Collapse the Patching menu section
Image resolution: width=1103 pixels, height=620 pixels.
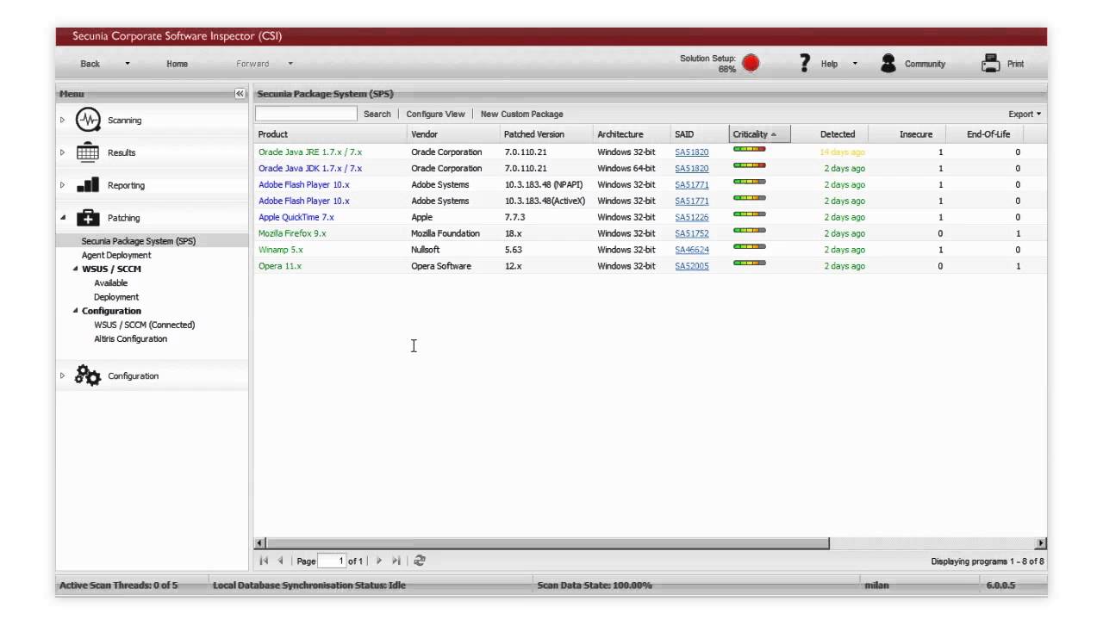(x=62, y=218)
